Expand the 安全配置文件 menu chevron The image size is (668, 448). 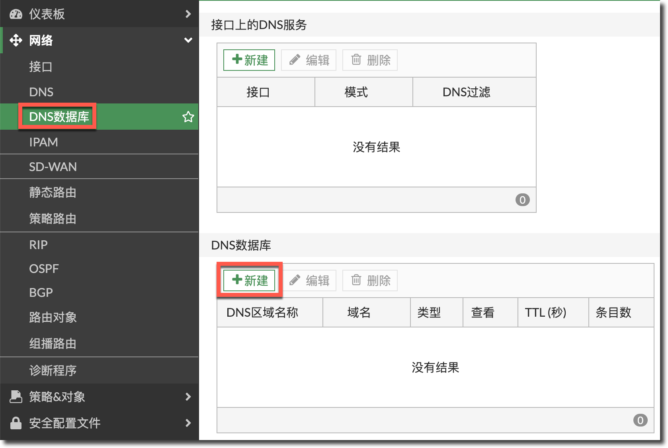[188, 423]
